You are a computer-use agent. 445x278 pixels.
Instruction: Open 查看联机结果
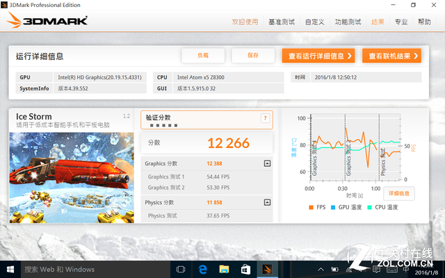[x=391, y=56]
